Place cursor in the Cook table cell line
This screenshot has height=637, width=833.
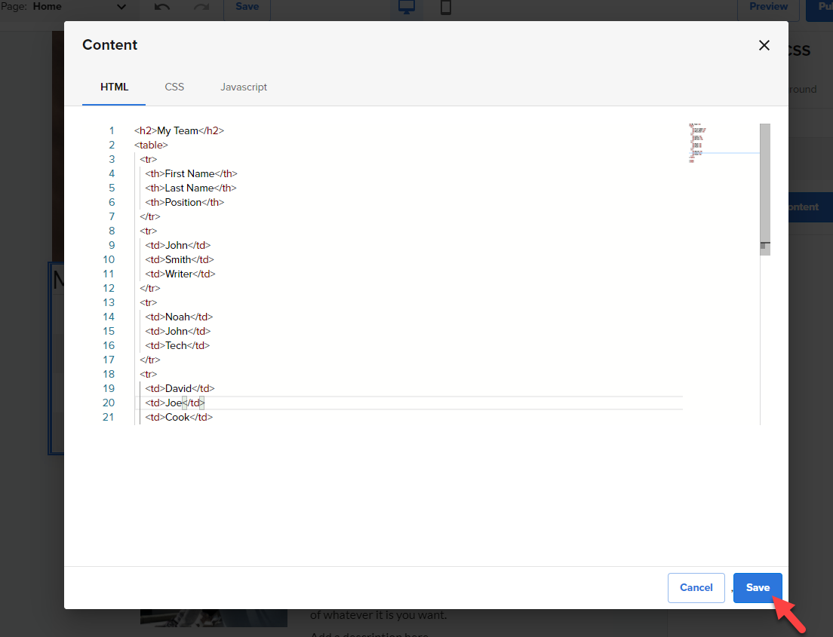[x=178, y=417]
